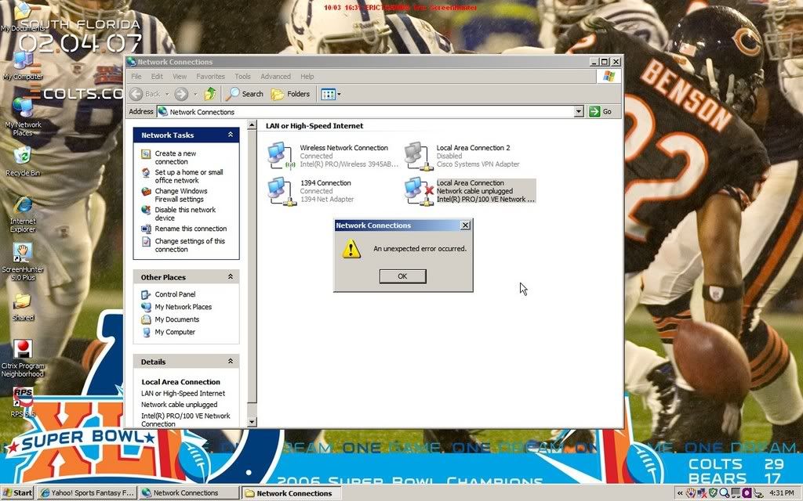803x501 pixels.
Task: Click the Search toolbar button
Action: [245, 94]
